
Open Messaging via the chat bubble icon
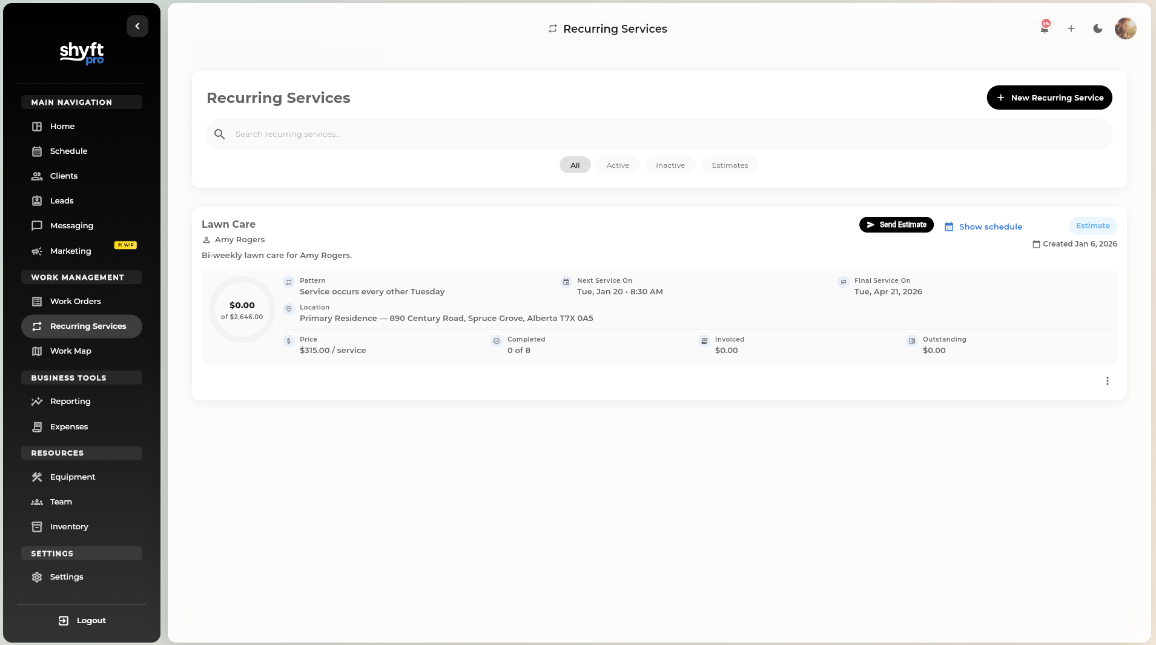pyautogui.click(x=37, y=226)
